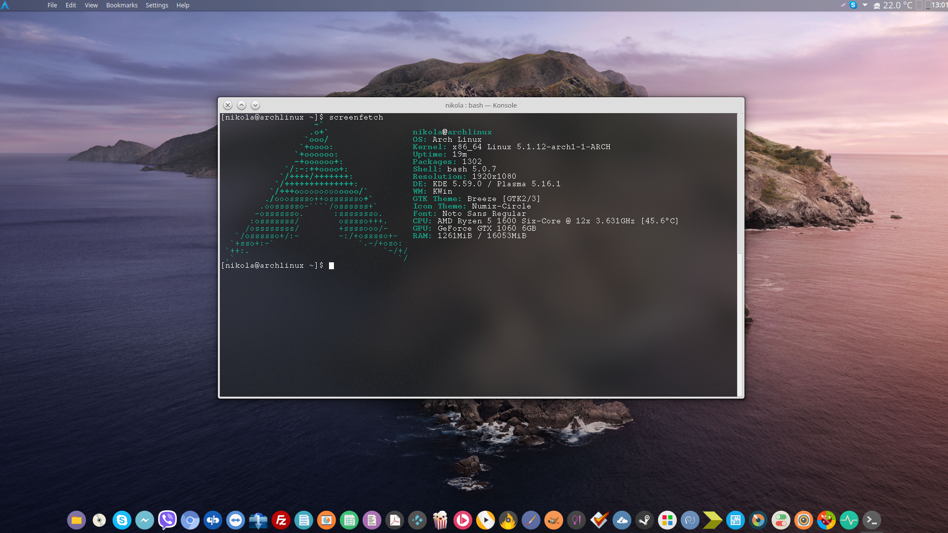Open the file manager folder icon in dock
This screenshot has height=533, width=948.
(77, 520)
